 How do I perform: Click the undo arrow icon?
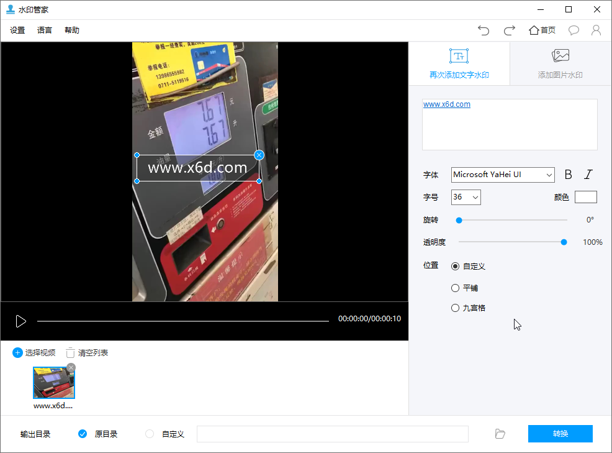(x=484, y=30)
